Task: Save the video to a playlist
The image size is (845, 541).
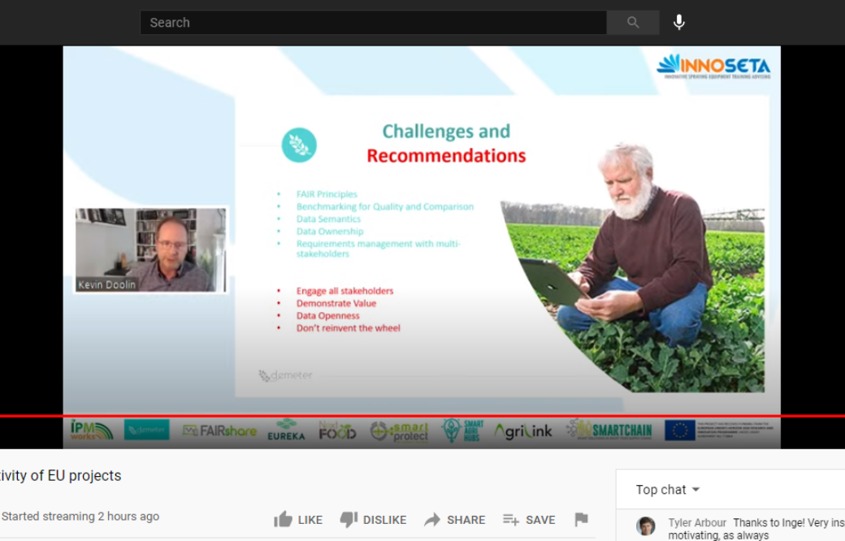Action: point(529,520)
